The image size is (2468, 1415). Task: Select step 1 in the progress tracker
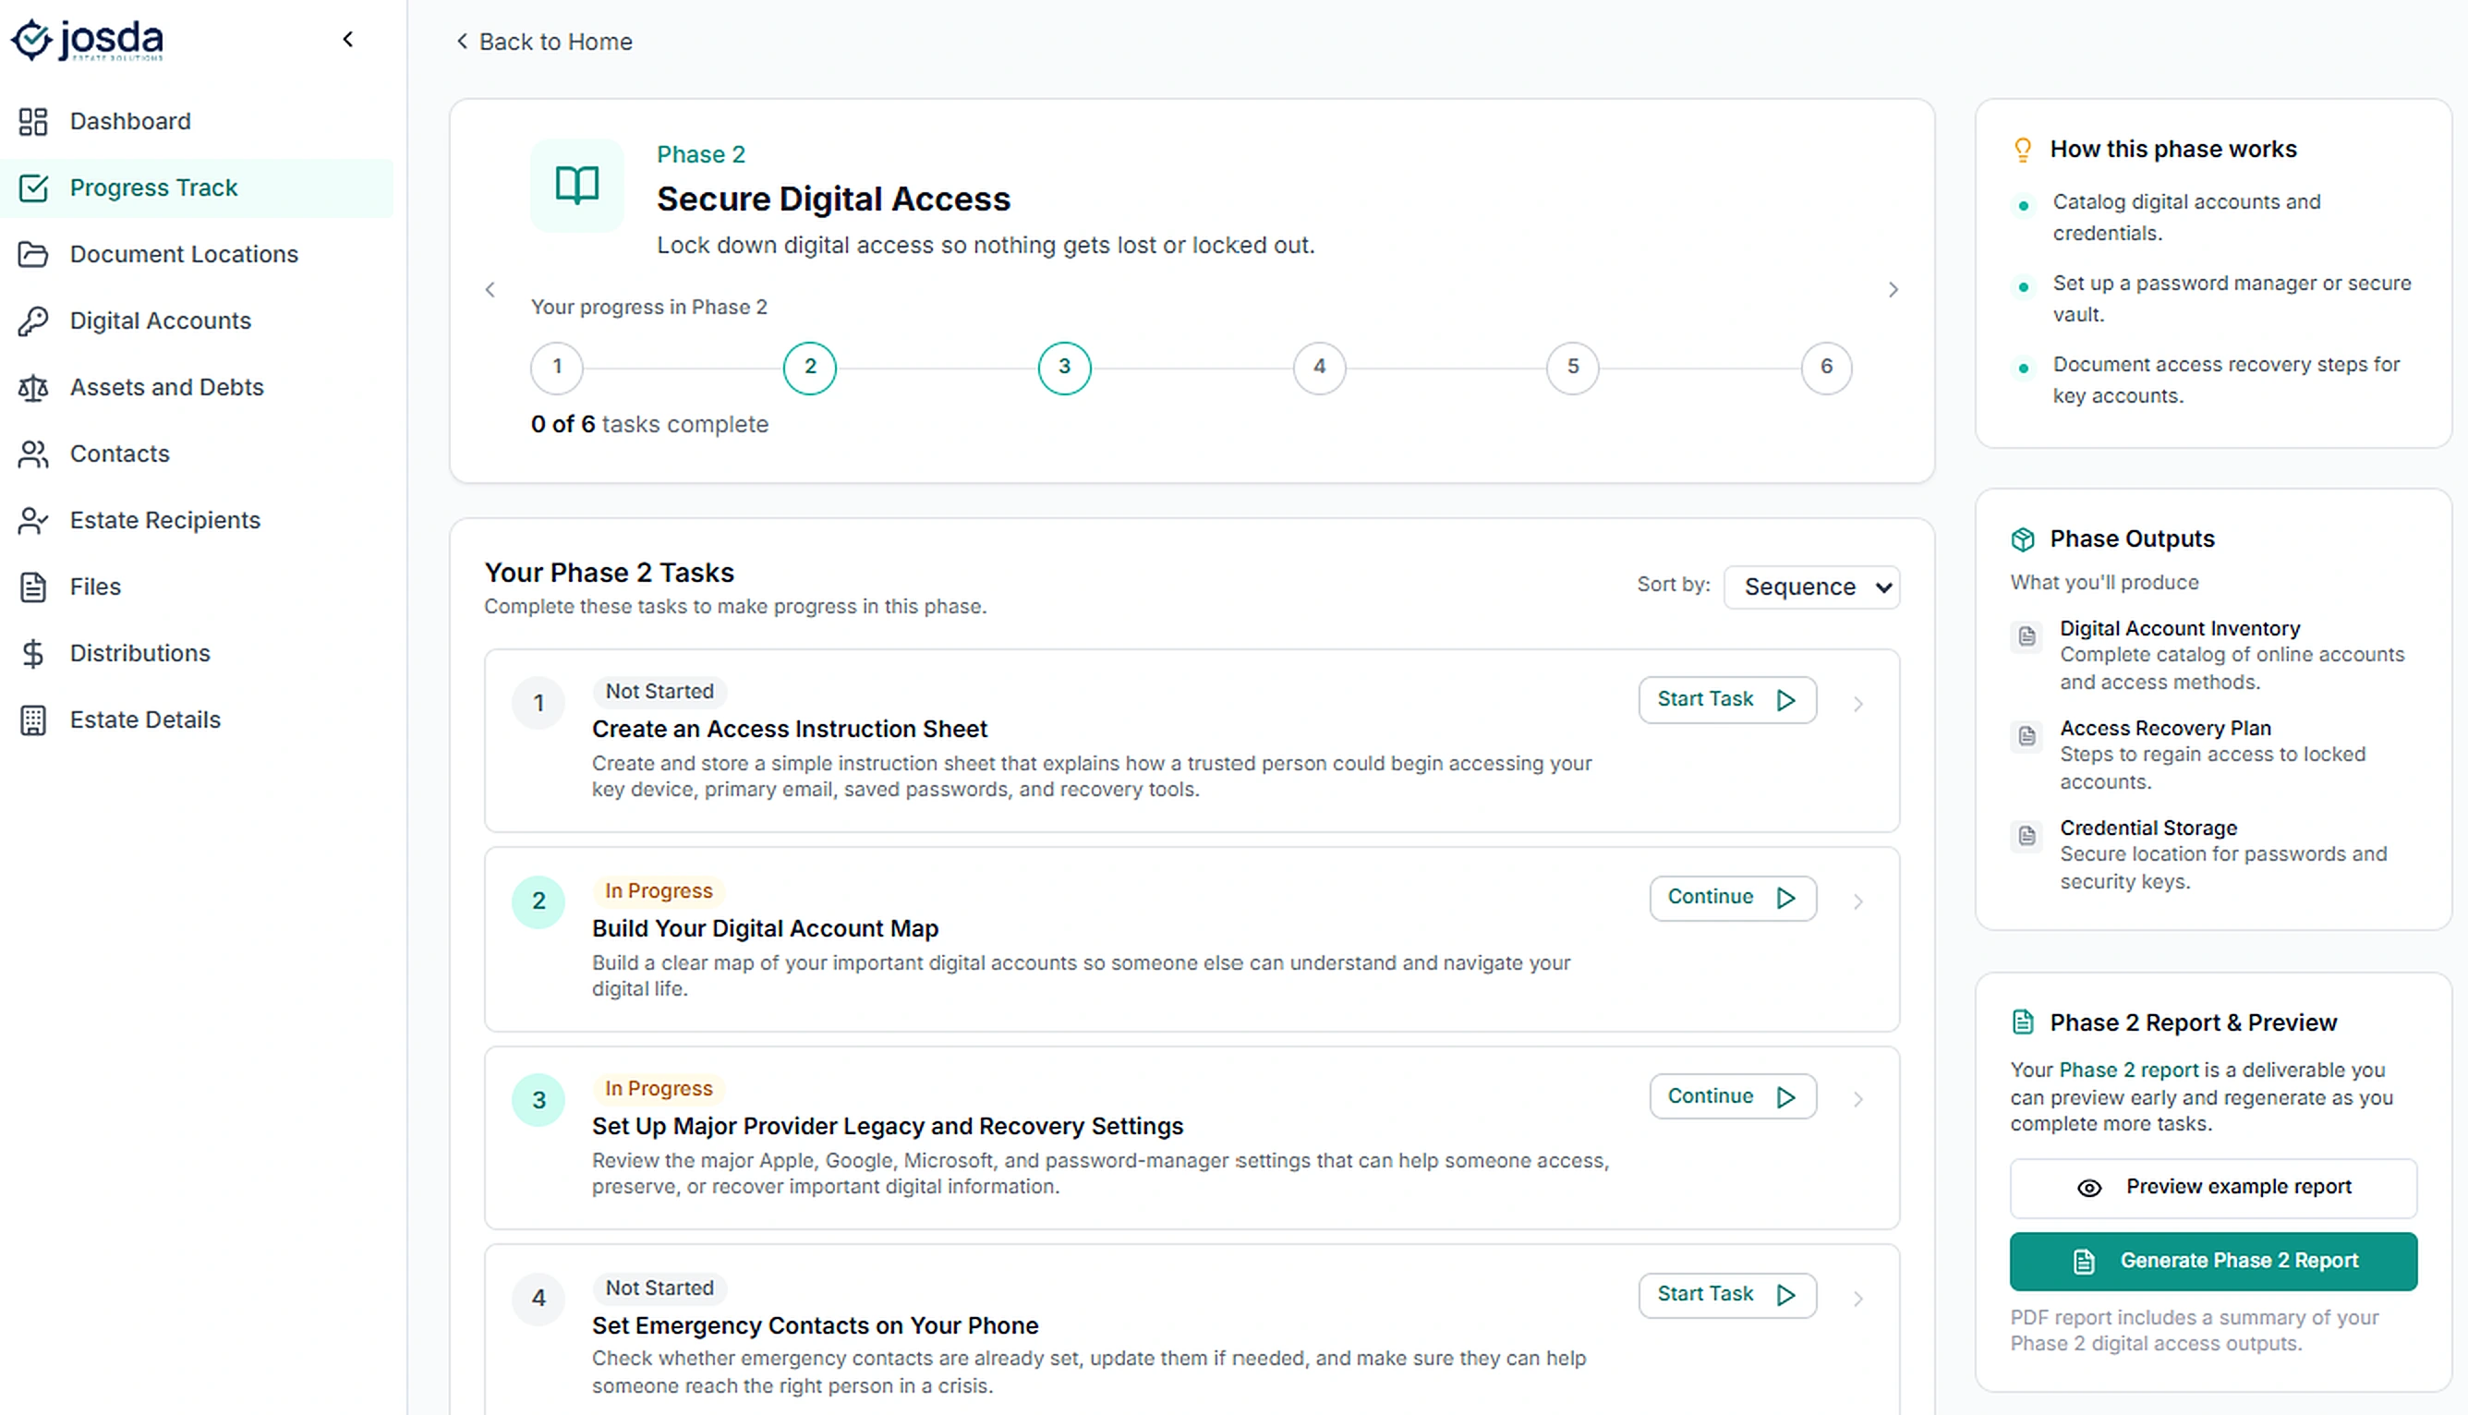557,368
